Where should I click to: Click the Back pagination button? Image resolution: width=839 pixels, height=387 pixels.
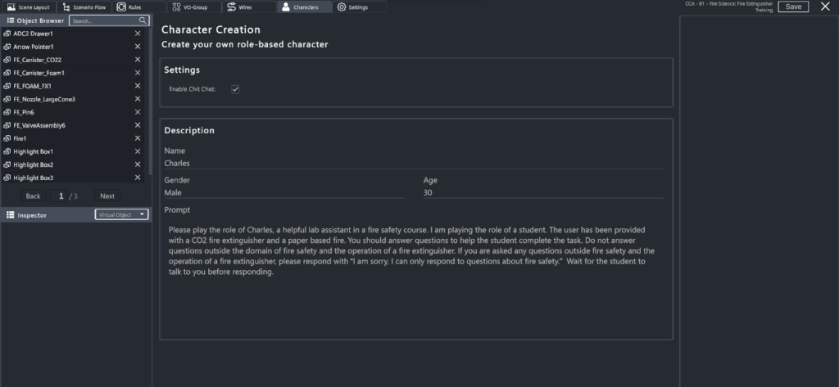[x=34, y=196]
